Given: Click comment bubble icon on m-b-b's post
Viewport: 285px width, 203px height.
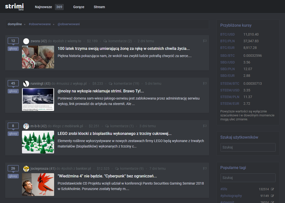Looking at the screenshot, I should [x=107, y=126].
